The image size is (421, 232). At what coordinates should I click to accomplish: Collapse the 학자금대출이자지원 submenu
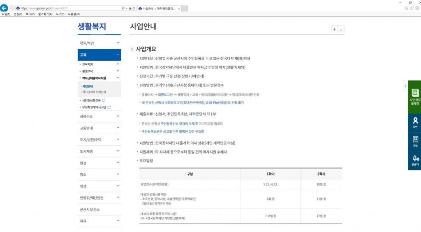[118, 78]
